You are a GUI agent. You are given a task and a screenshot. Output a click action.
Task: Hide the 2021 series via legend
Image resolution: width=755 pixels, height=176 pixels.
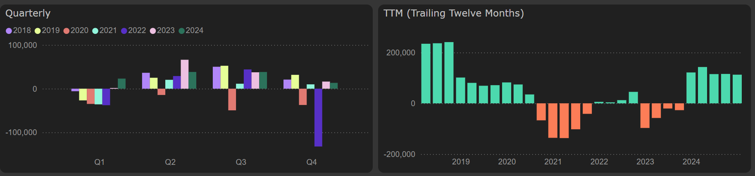click(x=104, y=31)
